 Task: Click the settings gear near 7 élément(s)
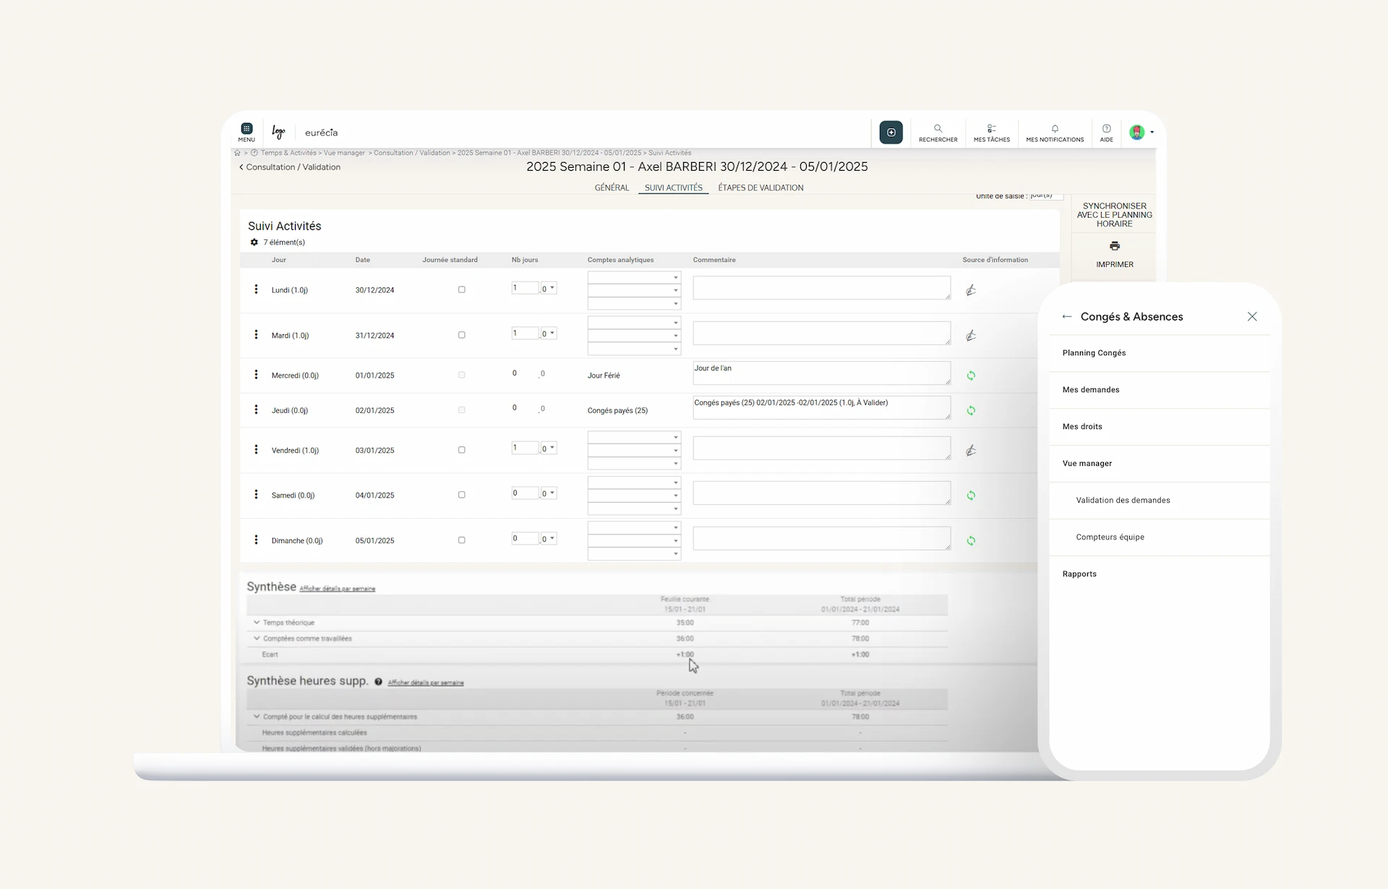[254, 242]
